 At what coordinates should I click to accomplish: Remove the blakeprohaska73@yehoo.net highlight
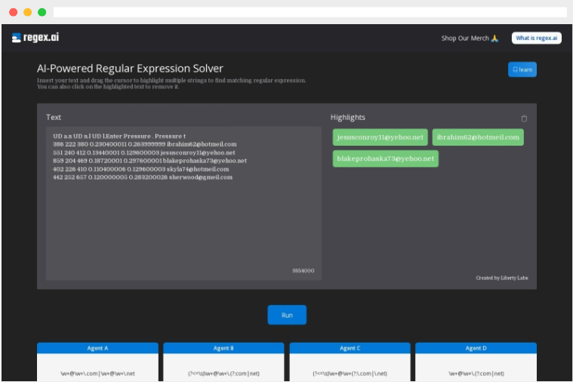[385, 159]
